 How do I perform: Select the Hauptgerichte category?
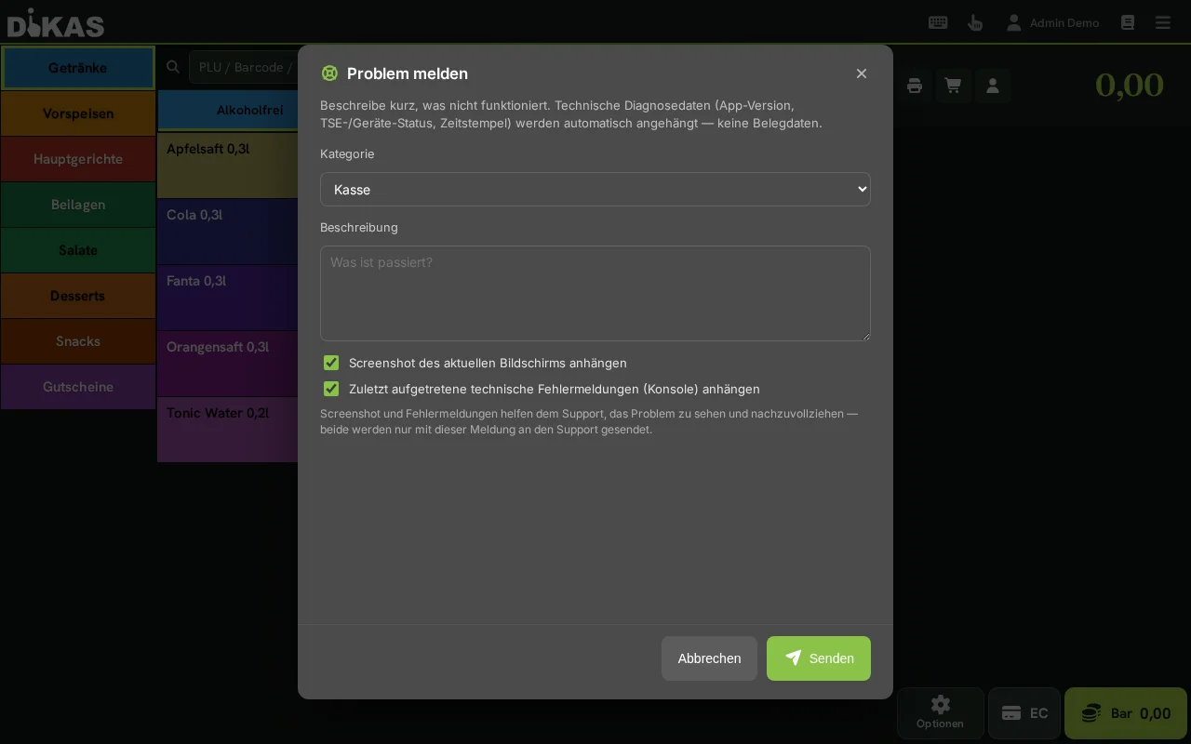[78, 159]
